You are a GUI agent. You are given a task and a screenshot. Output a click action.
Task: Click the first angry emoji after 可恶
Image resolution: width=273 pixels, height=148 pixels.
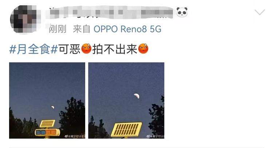(86, 48)
